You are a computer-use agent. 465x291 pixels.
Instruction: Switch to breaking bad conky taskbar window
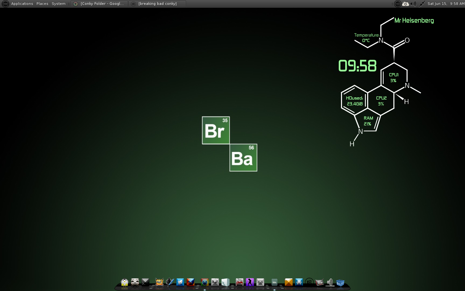pyautogui.click(x=158, y=4)
